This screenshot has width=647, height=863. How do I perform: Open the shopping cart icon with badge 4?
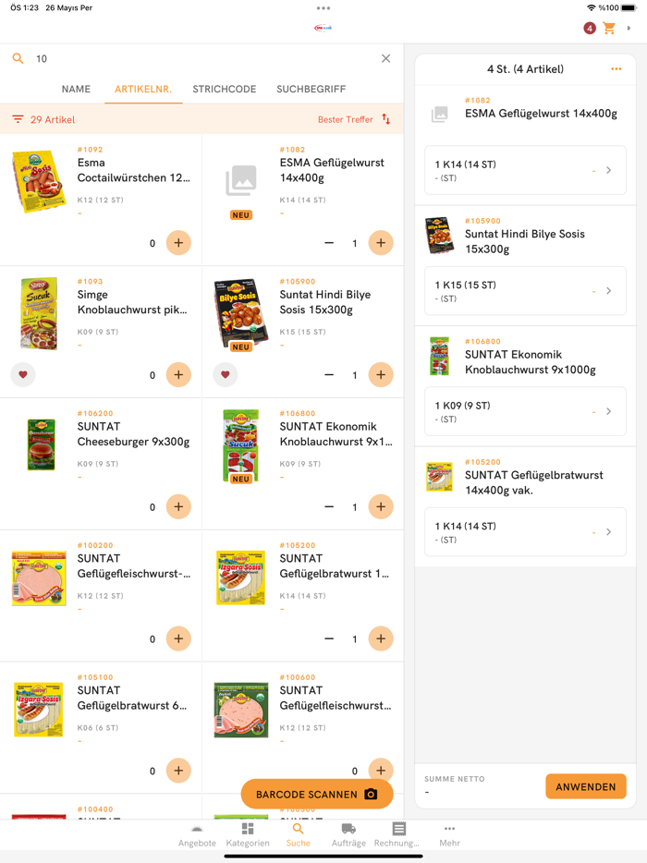(608, 29)
